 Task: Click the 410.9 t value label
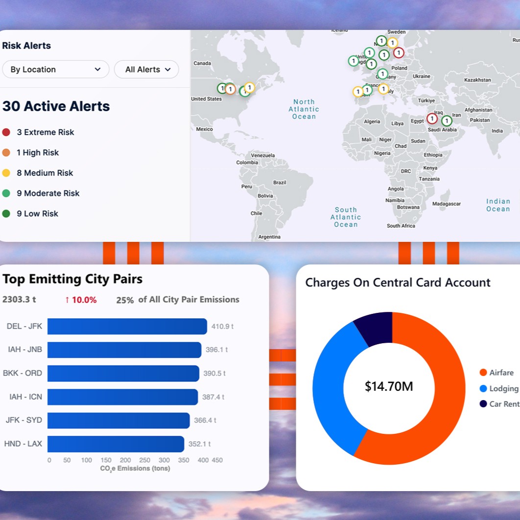click(222, 326)
